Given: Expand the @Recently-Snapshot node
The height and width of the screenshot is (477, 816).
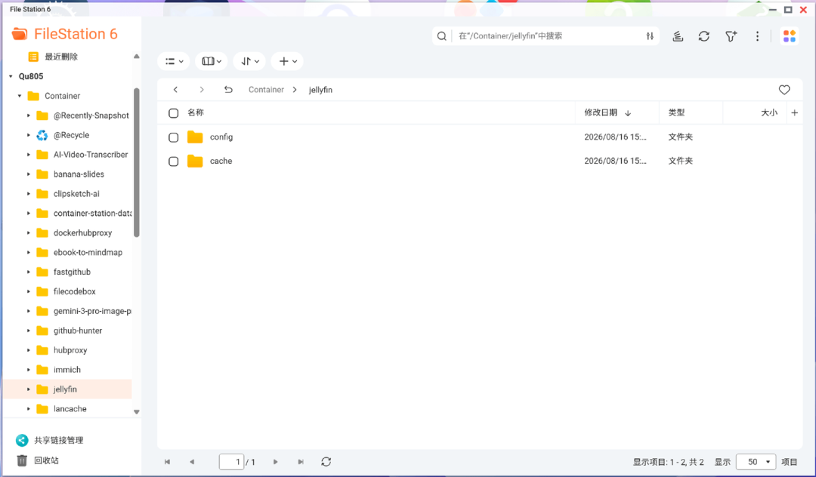Looking at the screenshot, I should click(x=29, y=115).
